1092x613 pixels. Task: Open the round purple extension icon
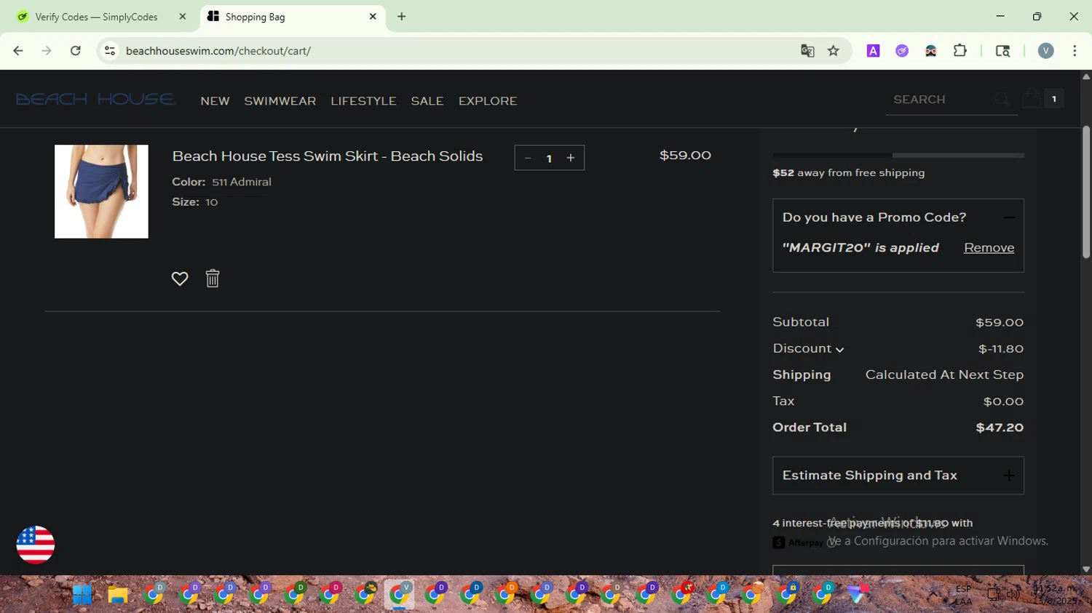tap(902, 51)
